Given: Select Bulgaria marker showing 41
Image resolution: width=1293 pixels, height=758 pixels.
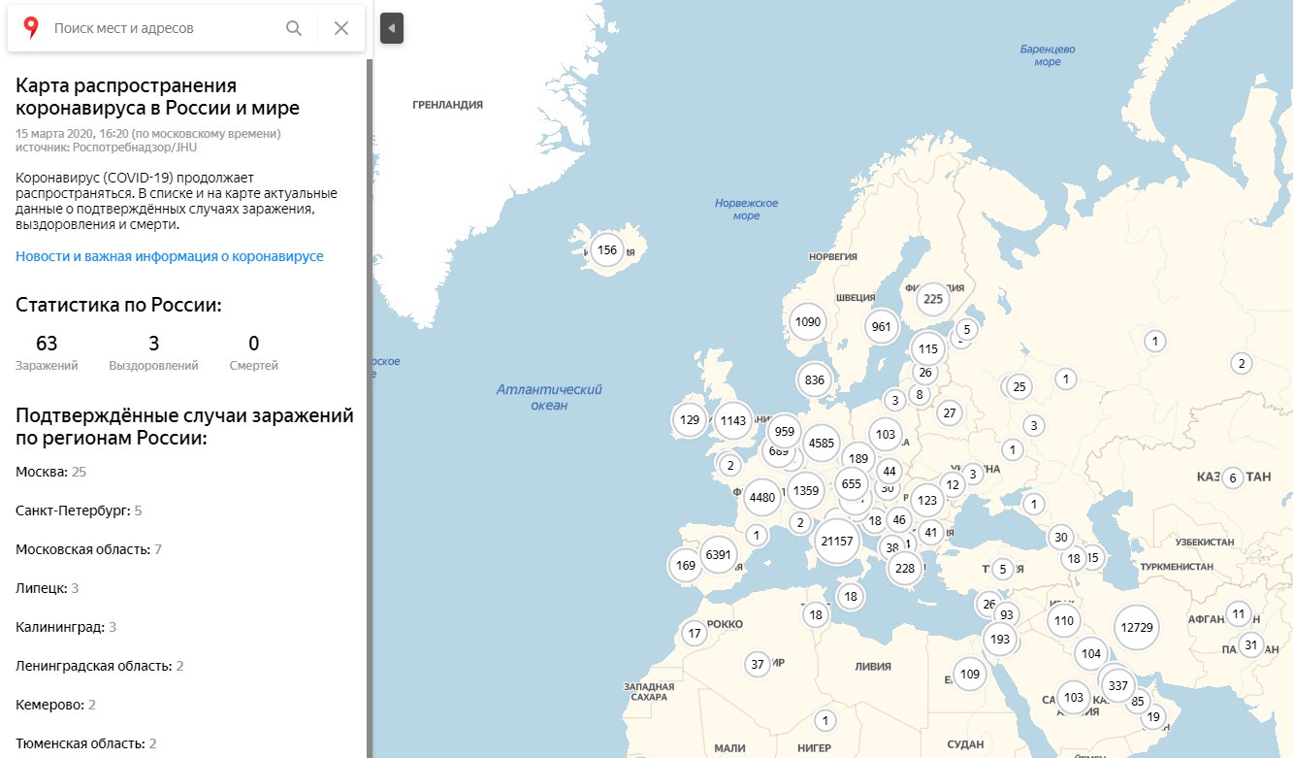Looking at the screenshot, I should tap(931, 532).
